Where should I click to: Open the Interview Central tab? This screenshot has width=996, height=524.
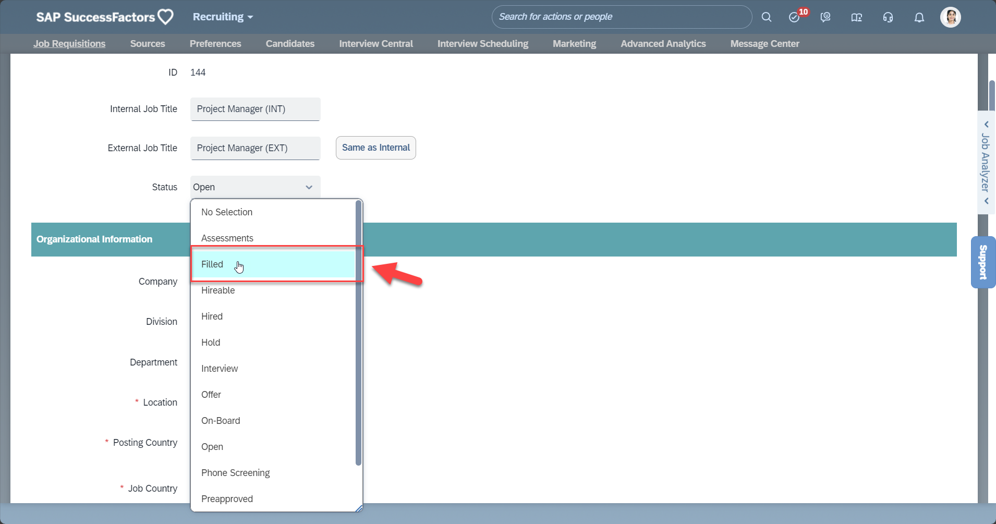[376, 44]
